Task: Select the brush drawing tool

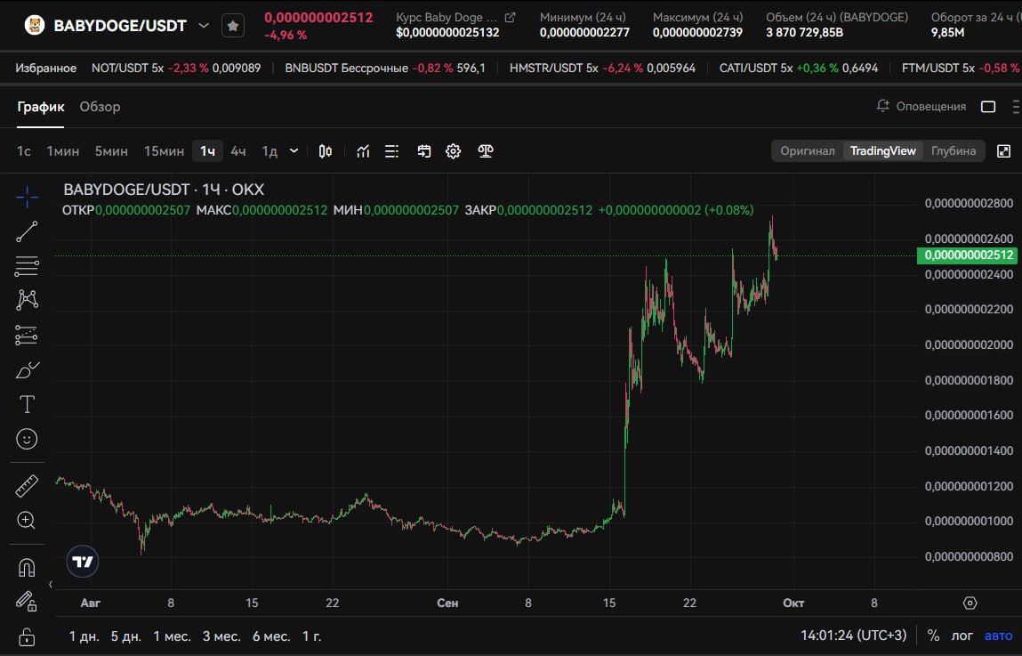Action: click(27, 369)
